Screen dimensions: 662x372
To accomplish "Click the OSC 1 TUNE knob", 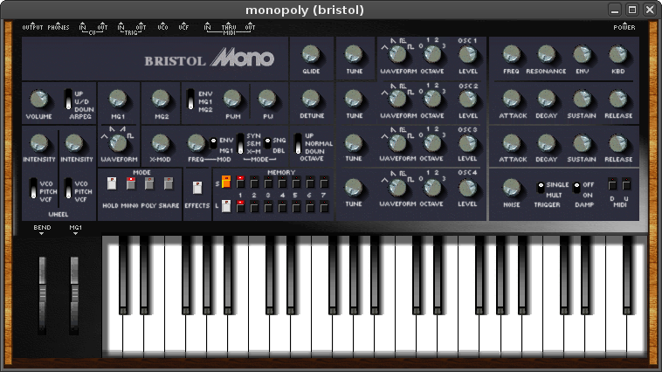I will pyautogui.click(x=354, y=54).
